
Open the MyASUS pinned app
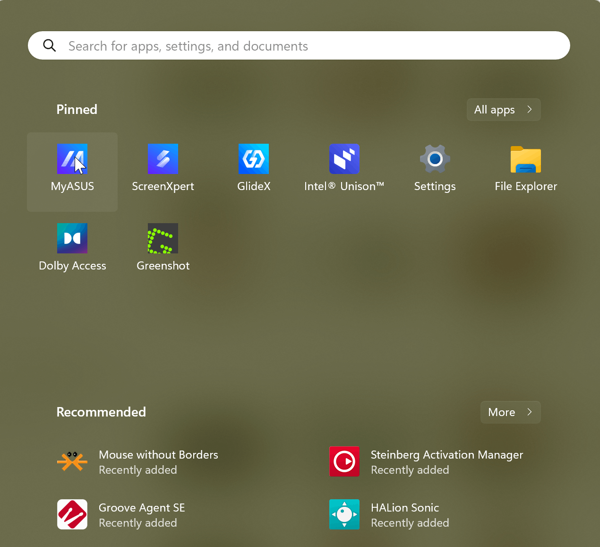click(x=72, y=172)
